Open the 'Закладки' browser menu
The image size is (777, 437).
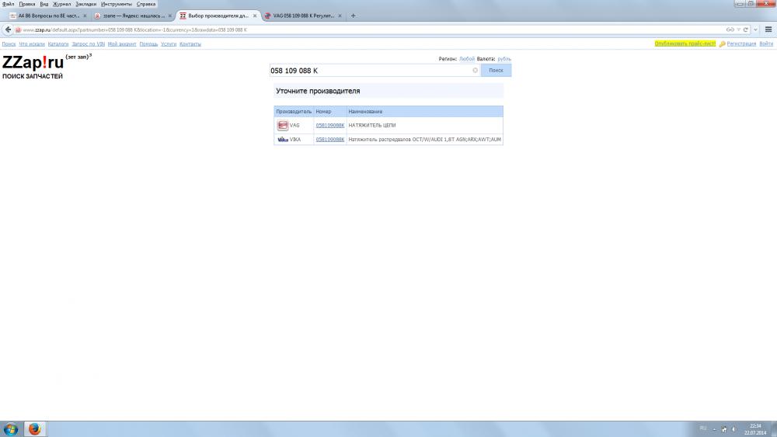(x=85, y=4)
